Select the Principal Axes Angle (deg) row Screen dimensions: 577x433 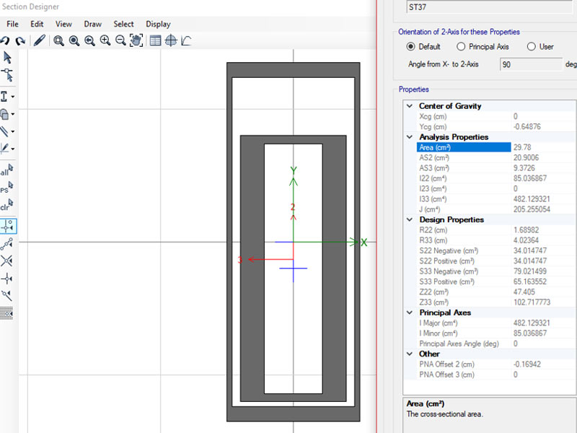496,344
